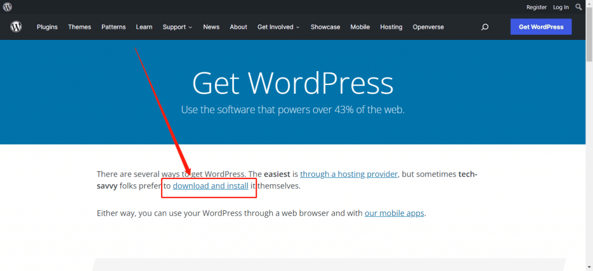Open the About menu item

pos(238,27)
